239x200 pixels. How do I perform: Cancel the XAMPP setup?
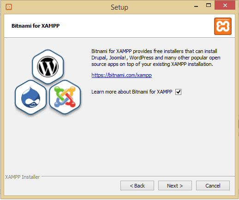coord(213,186)
